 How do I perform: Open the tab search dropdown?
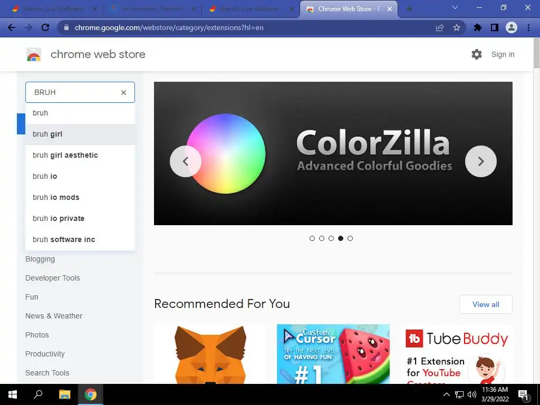tap(455, 7)
